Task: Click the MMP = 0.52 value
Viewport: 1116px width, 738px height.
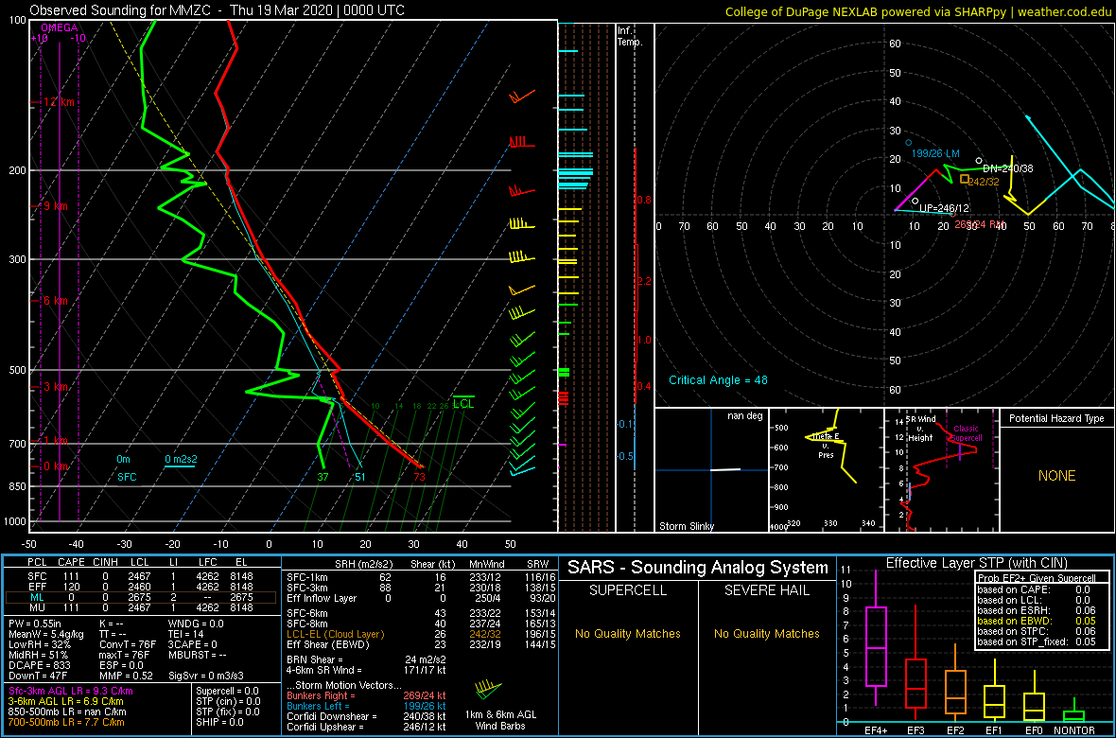Action: pyautogui.click(x=128, y=676)
